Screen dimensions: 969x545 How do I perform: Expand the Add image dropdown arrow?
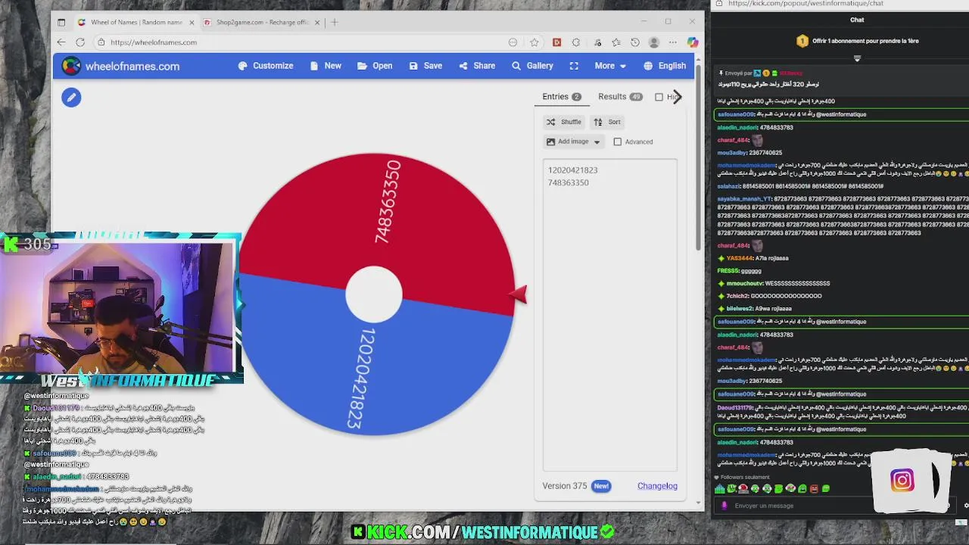(x=597, y=142)
